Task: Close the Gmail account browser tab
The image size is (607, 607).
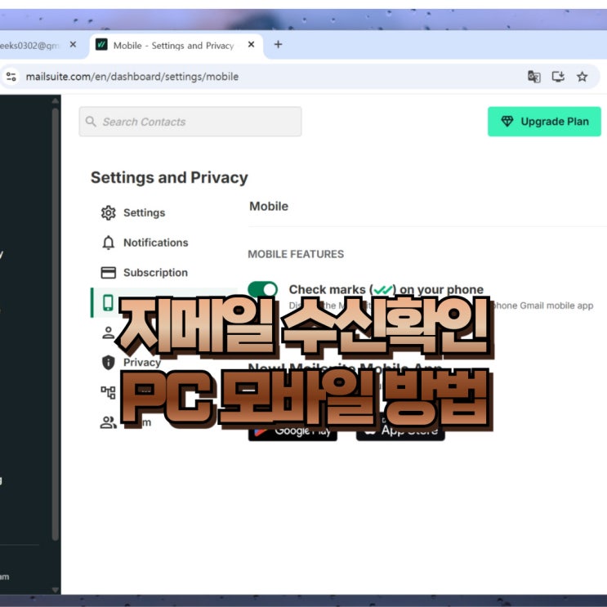Action: 73,44
